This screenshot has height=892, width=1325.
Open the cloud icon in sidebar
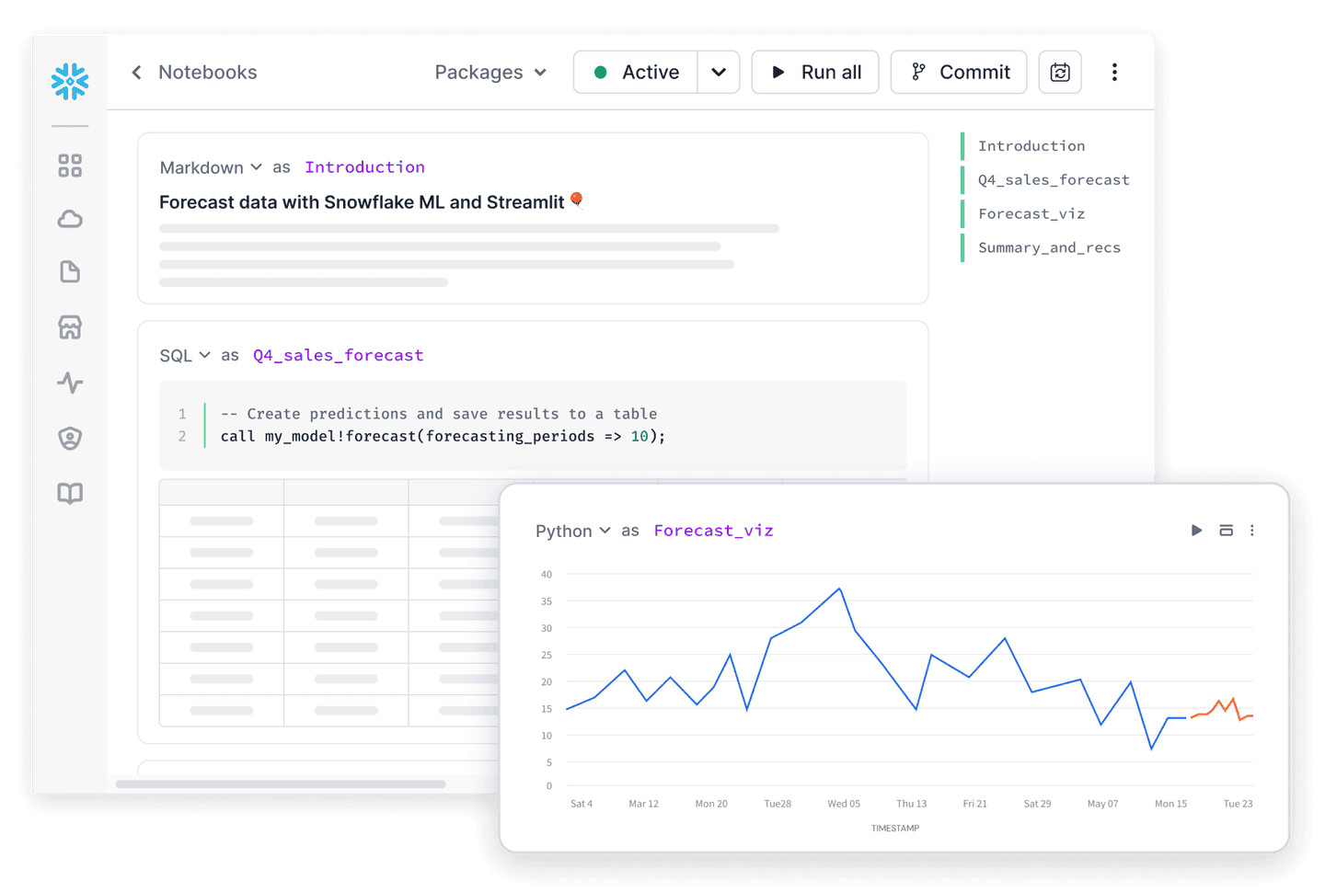click(70, 219)
